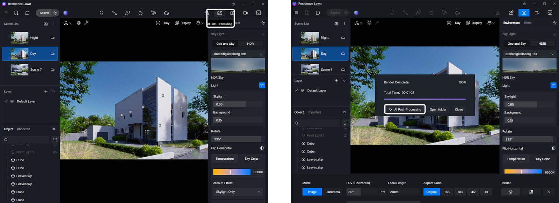Viewport: 559px width, 203px height.
Task: Select the eyedropper tool in left viewport toolbar
Action: click(x=86, y=23)
